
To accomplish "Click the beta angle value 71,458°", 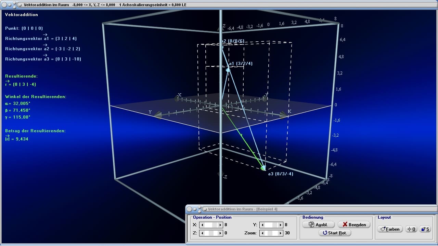I will pos(22,110).
